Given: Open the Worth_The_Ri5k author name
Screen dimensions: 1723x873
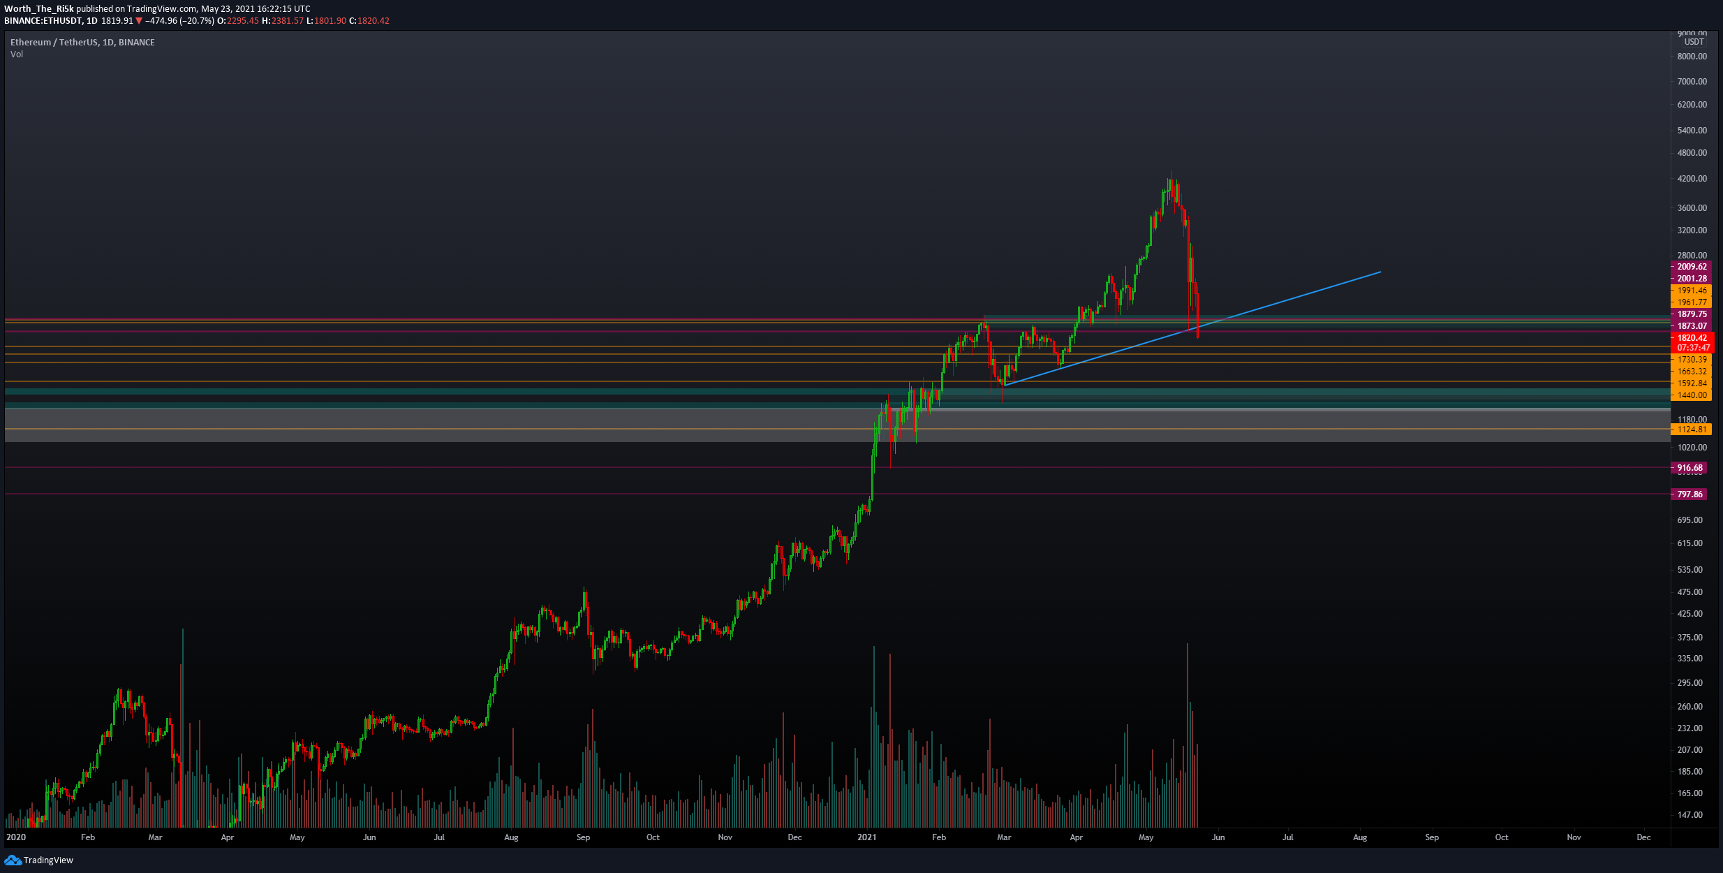Looking at the screenshot, I should pyautogui.click(x=39, y=9).
